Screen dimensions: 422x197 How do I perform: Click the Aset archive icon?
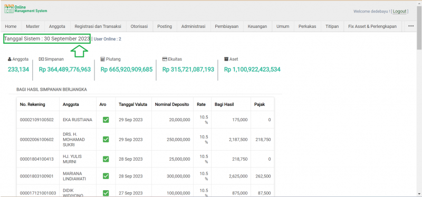click(226, 59)
